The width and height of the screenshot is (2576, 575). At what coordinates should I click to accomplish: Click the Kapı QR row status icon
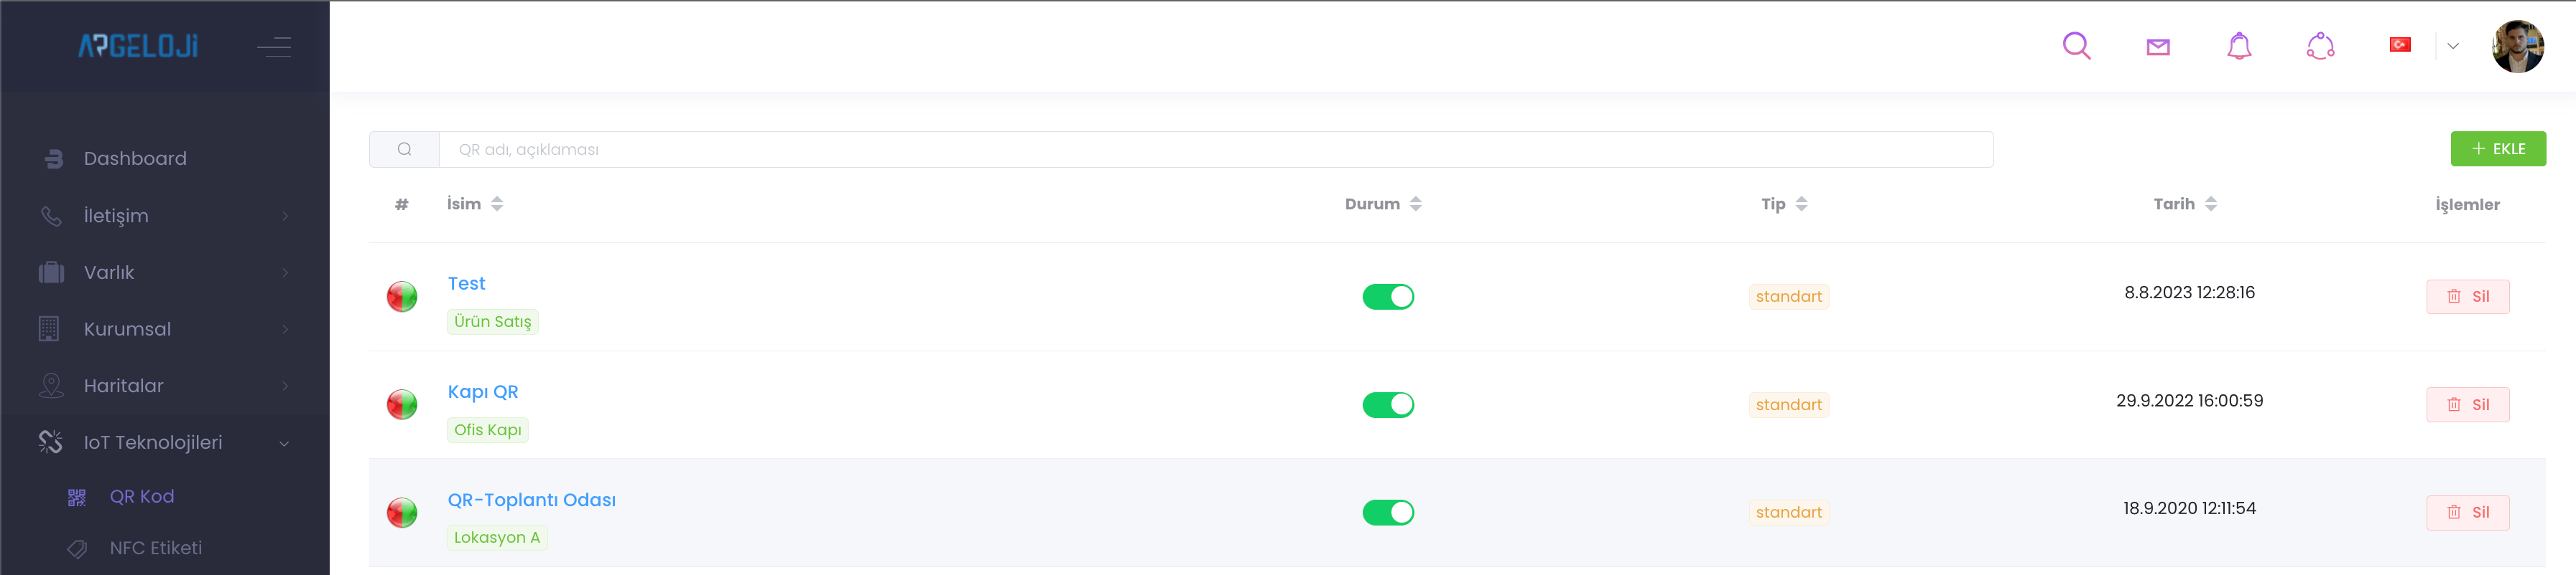[x=402, y=404]
